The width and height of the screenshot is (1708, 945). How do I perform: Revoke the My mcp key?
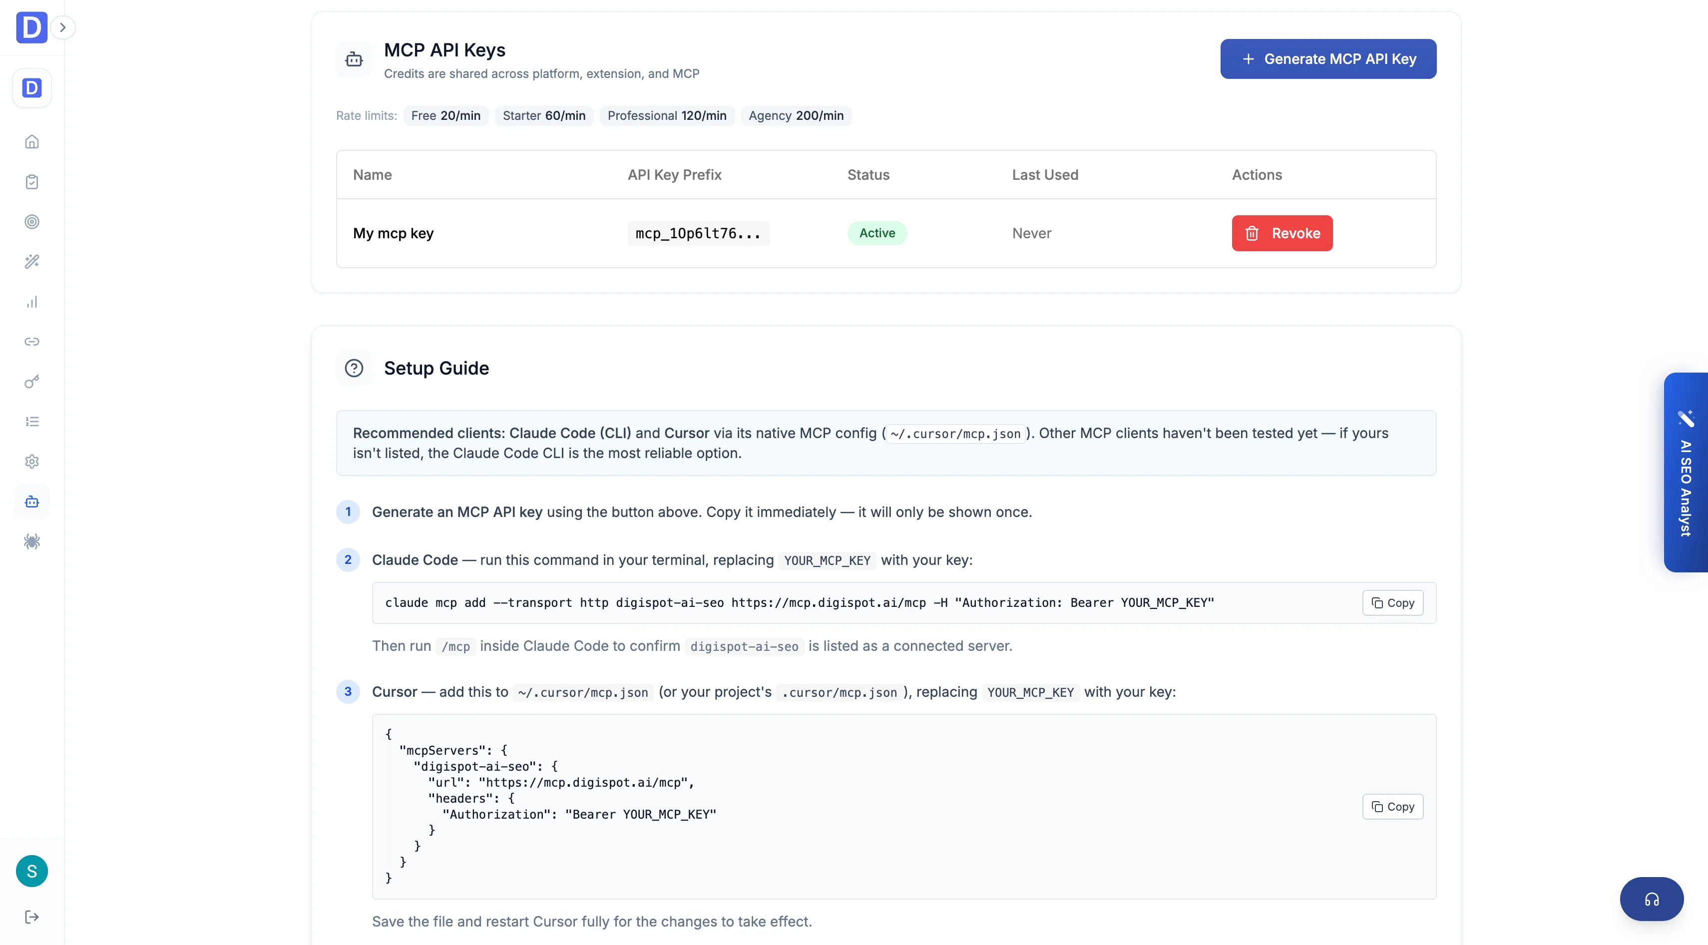point(1281,233)
